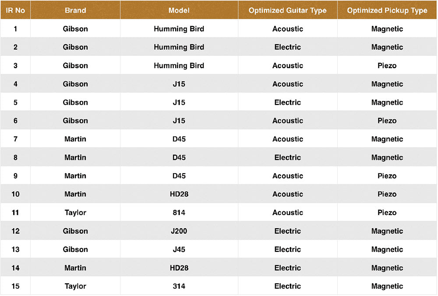Select the Piezo pickup cell in row 3

[387, 66]
